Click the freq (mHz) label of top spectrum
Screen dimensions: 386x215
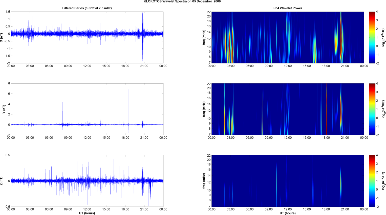(x=204, y=37)
